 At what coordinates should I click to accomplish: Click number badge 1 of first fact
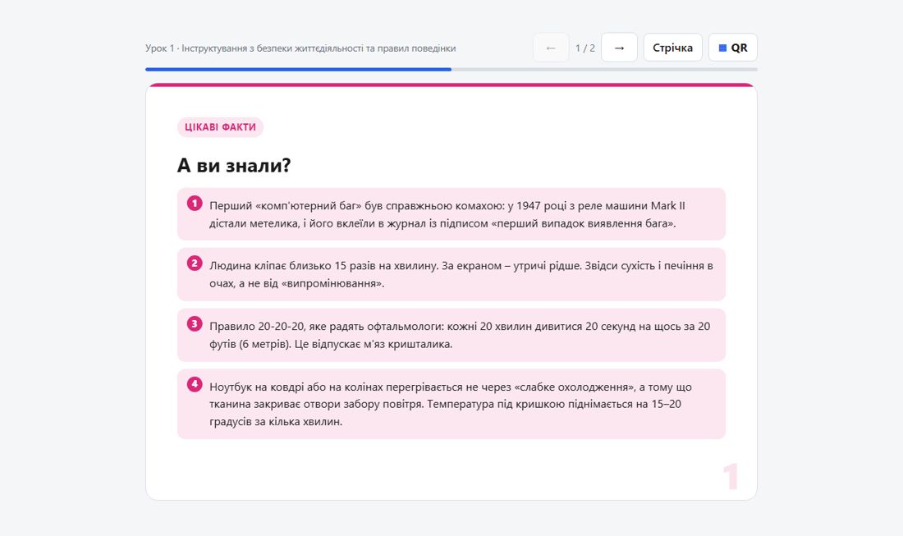(195, 204)
